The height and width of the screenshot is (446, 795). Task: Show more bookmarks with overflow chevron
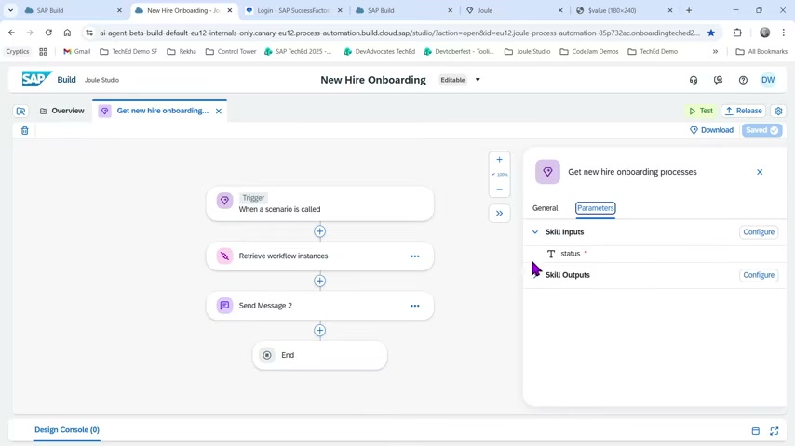pyautogui.click(x=715, y=52)
